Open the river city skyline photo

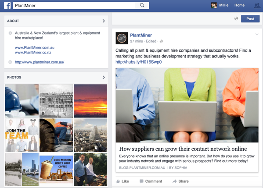click(22, 170)
